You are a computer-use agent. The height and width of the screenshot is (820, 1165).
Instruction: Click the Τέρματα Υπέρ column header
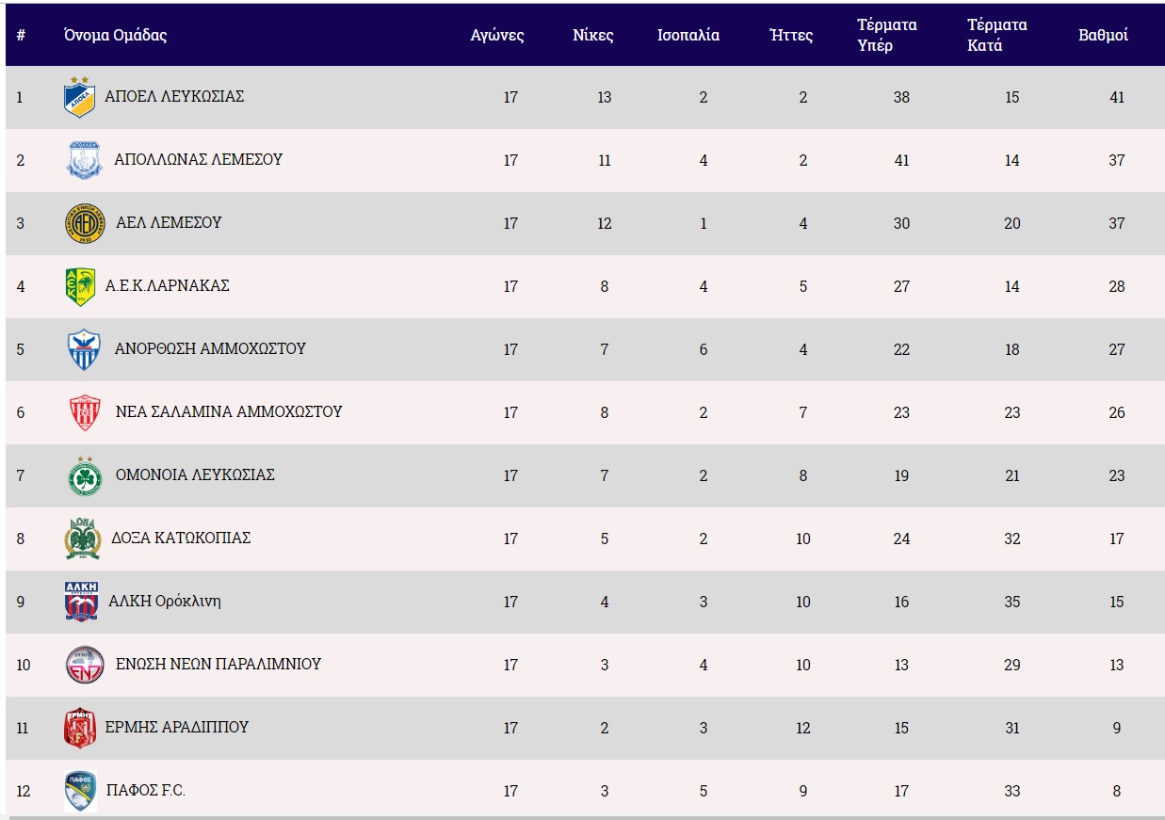pos(887,35)
